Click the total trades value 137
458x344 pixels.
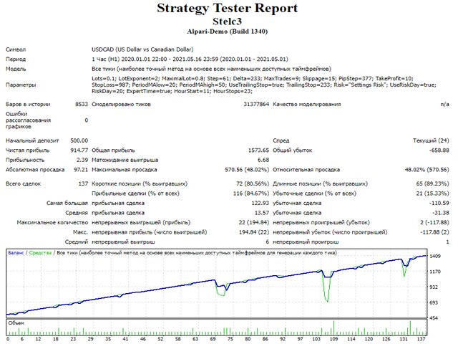tap(83, 183)
